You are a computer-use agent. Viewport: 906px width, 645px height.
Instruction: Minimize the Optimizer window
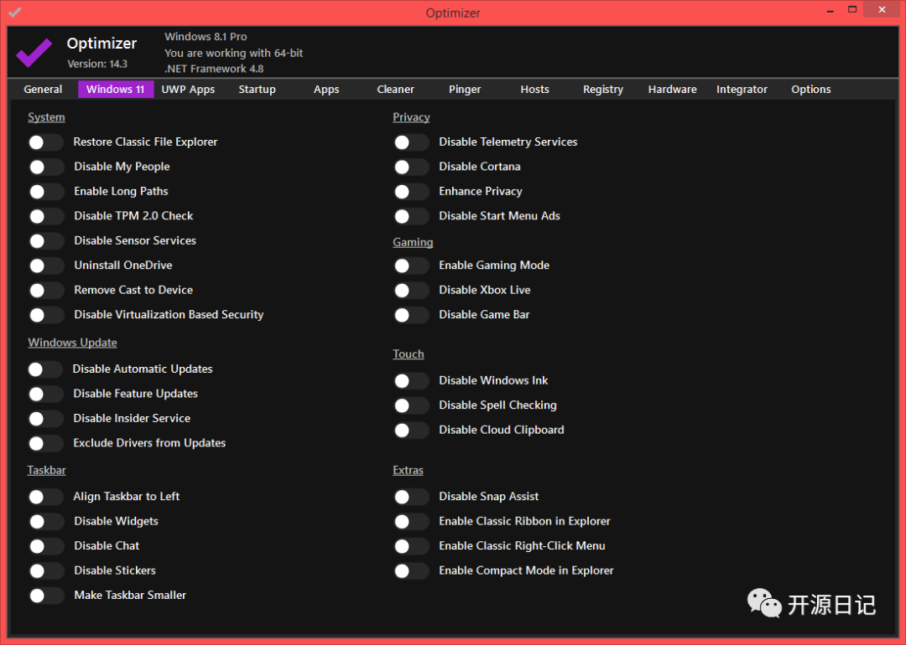point(830,10)
